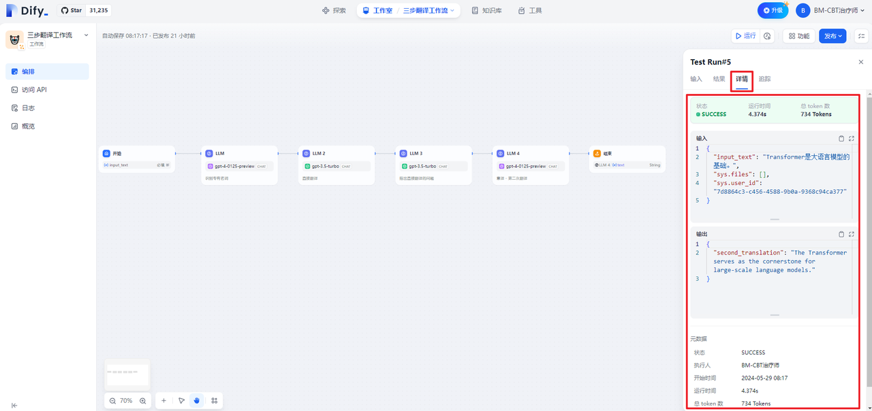Switch to the 结果 tab

719,79
